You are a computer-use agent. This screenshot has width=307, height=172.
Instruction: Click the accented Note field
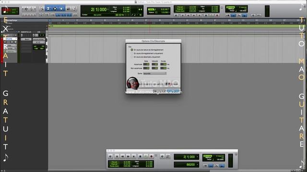pos(146,64)
